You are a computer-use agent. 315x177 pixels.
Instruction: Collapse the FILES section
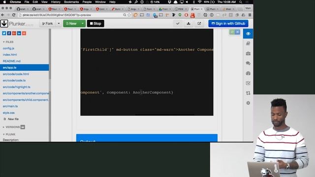(x=8, y=42)
